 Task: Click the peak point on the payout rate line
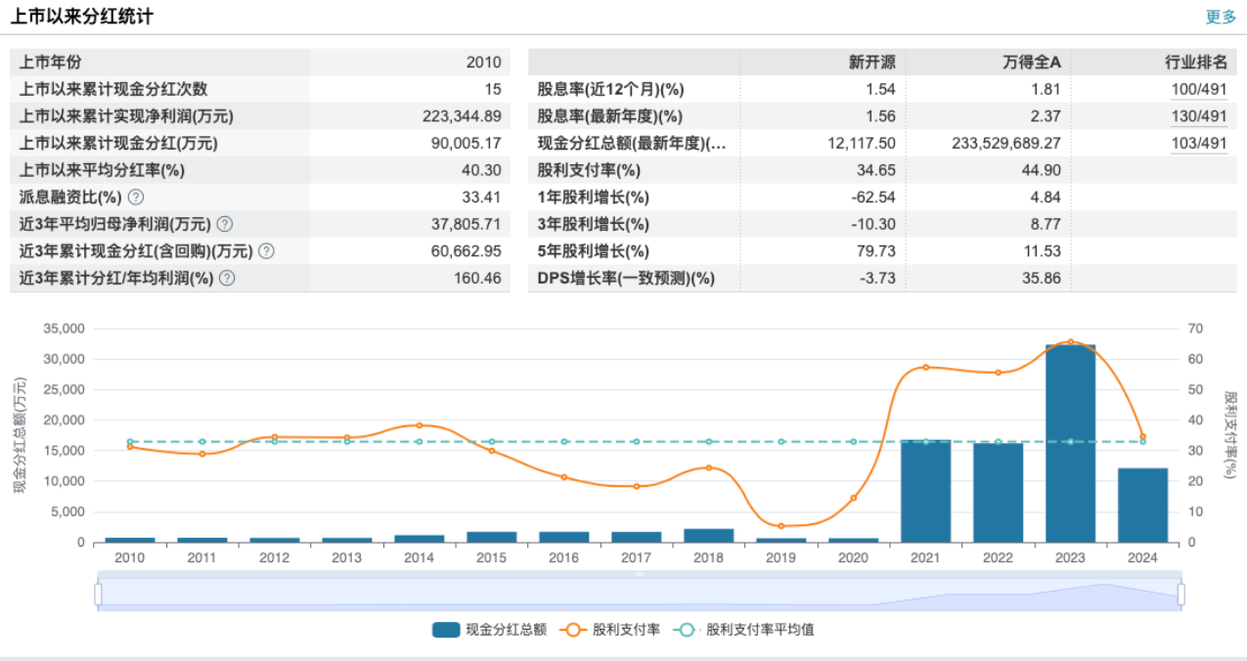point(1069,342)
